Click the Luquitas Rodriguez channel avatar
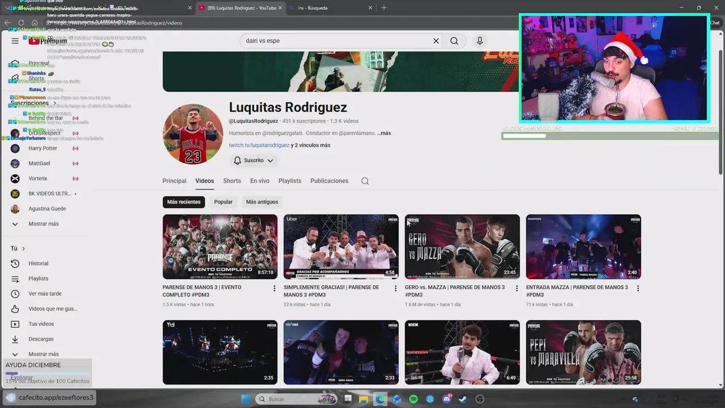Screen dimensions: 725x408 coord(193,134)
